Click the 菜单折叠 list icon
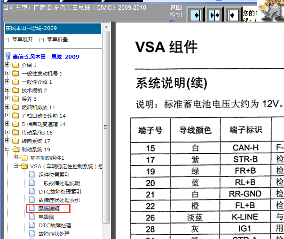Image resolution: width=284 pixels, height=239 pixels. pos(41,40)
